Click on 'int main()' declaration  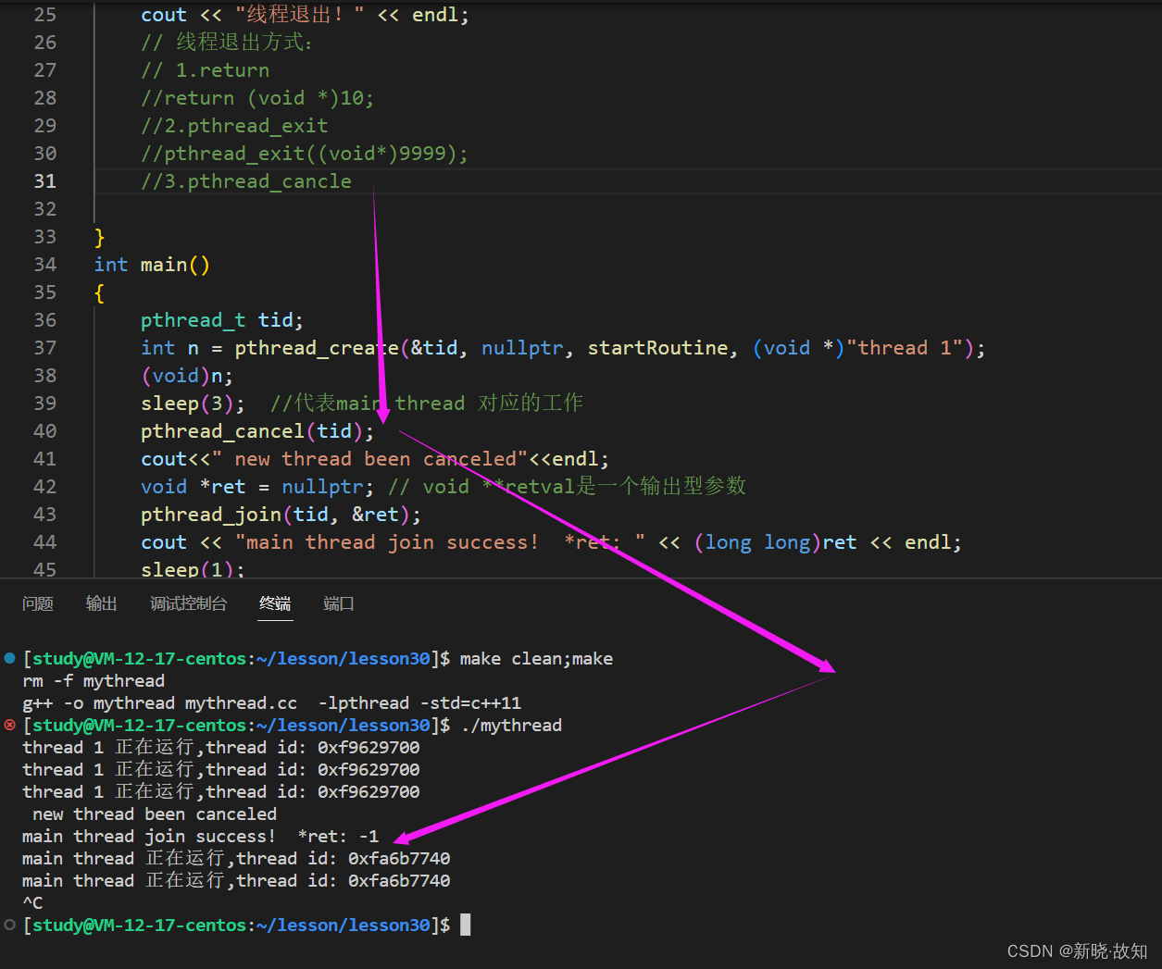click(152, 265)
